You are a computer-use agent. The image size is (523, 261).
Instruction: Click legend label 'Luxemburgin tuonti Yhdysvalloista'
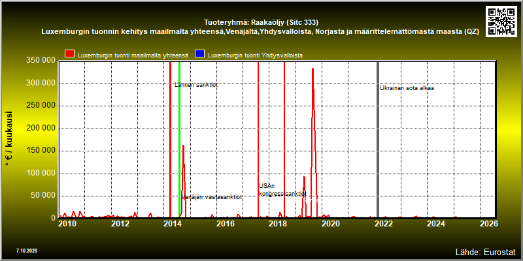coord(255,55)
